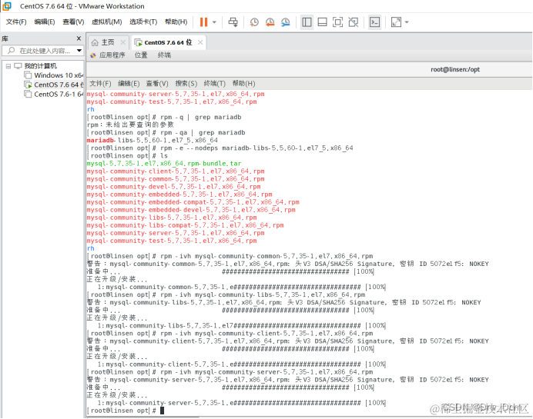Revert VM to previous snapshot
This screenshot has width=533, height=419.
pyautogui.click(x=270, y=22)
